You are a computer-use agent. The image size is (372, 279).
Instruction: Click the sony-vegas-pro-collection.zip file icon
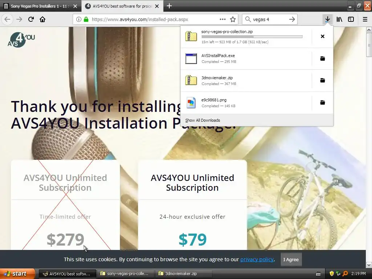pyautogui.click(x=191, y=36)
